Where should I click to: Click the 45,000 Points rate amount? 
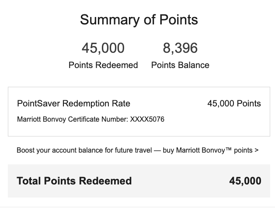tap(234, 103)
